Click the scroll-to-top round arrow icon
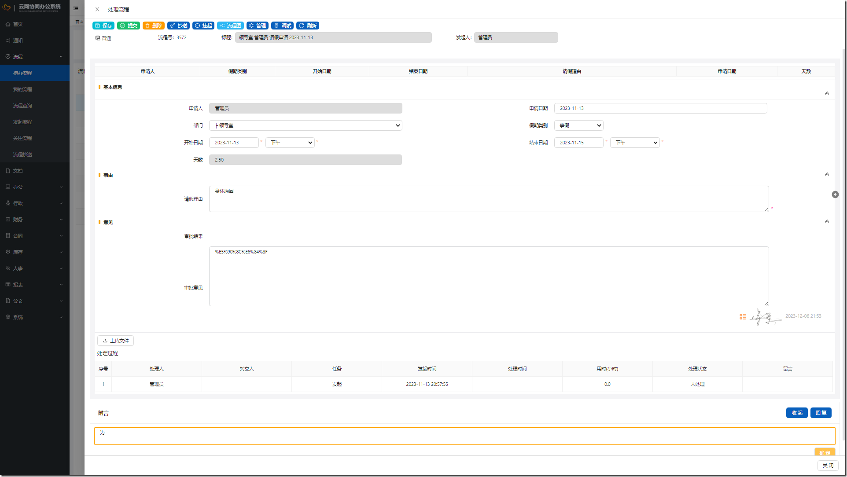Image resolution: width=847 pixels, height=477 pixels. coord(835,194)
